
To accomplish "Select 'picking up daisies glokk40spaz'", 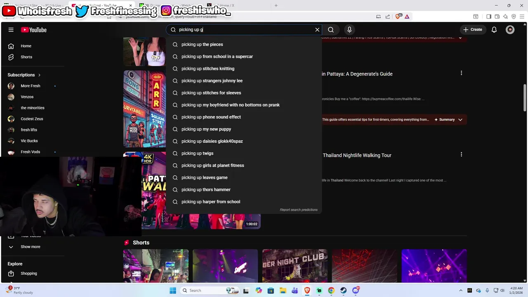I will pos(244,141).
